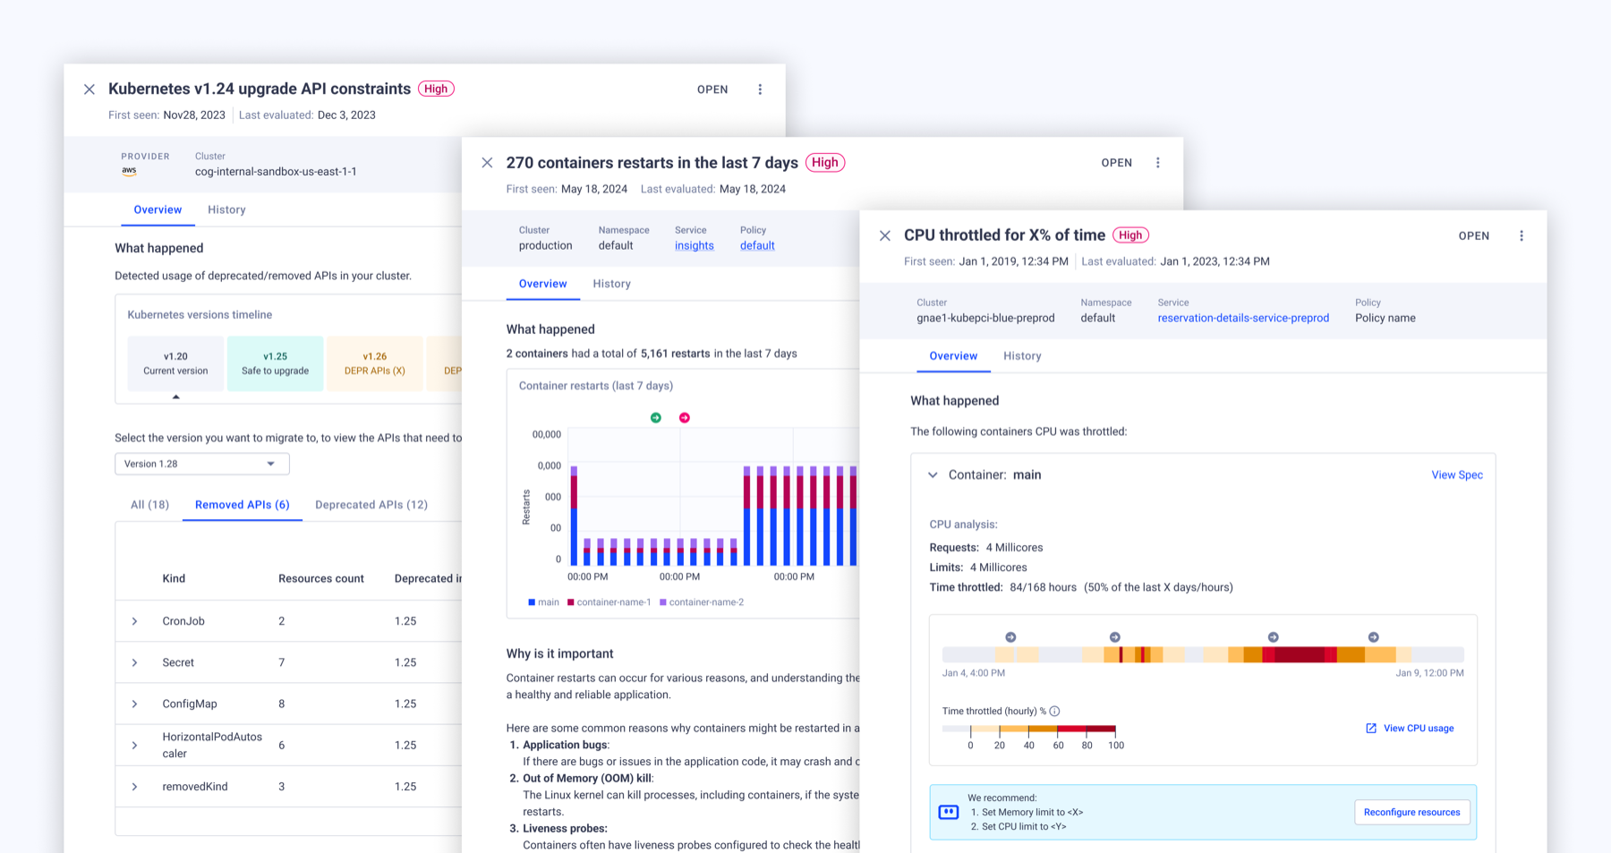This screenshot has height=853, width=1611.
Task: Click info icon beside Time throttled (hourly) %
Action: 1055,712
